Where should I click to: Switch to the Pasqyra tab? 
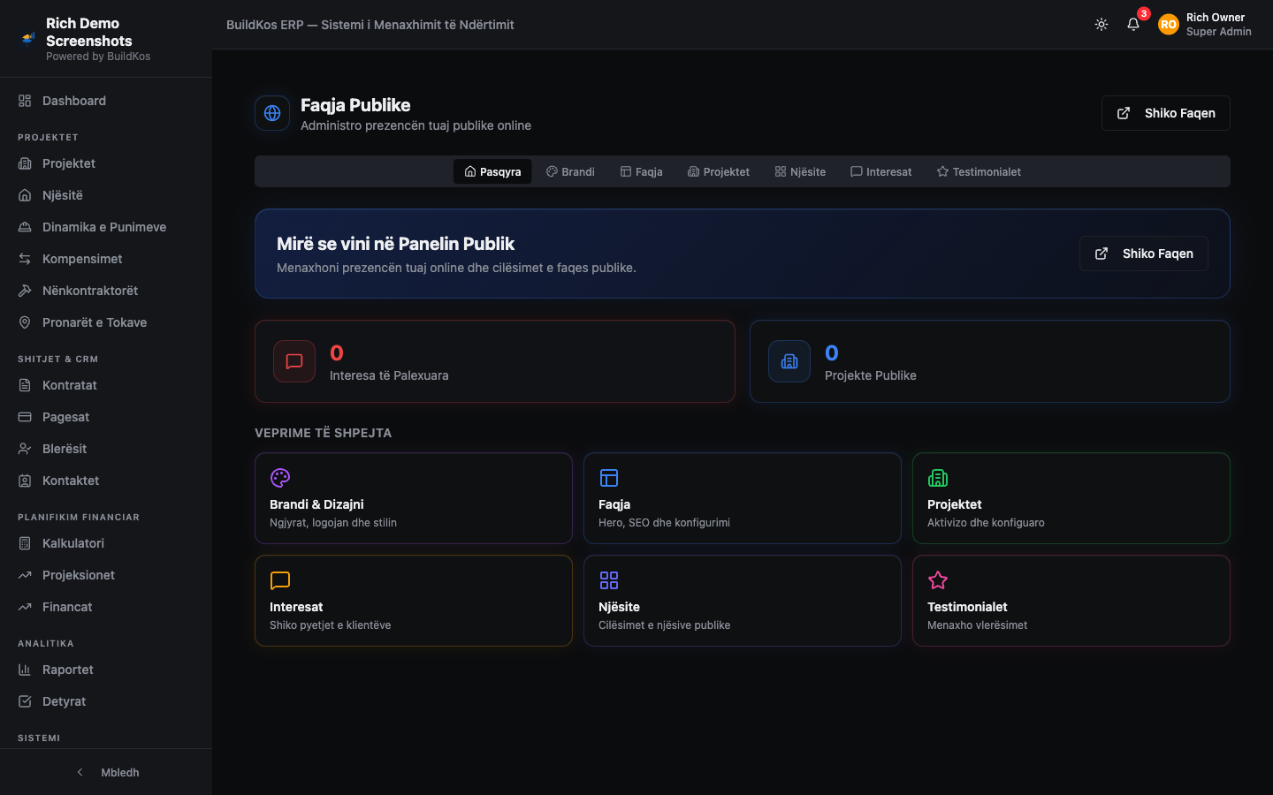[492, 171]
